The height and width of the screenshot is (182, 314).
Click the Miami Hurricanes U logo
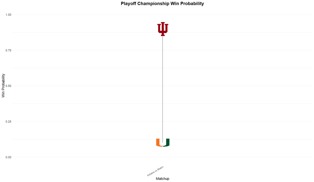coord(163,143)
